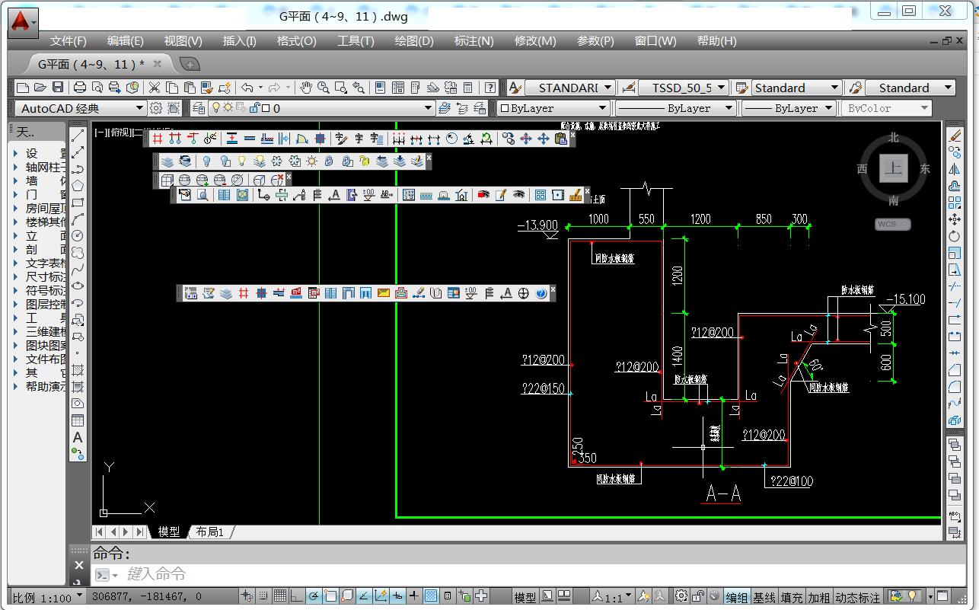Viewport: 979px width, 610px height.
Task: Close the command line panel X
Action: point(78,565)
